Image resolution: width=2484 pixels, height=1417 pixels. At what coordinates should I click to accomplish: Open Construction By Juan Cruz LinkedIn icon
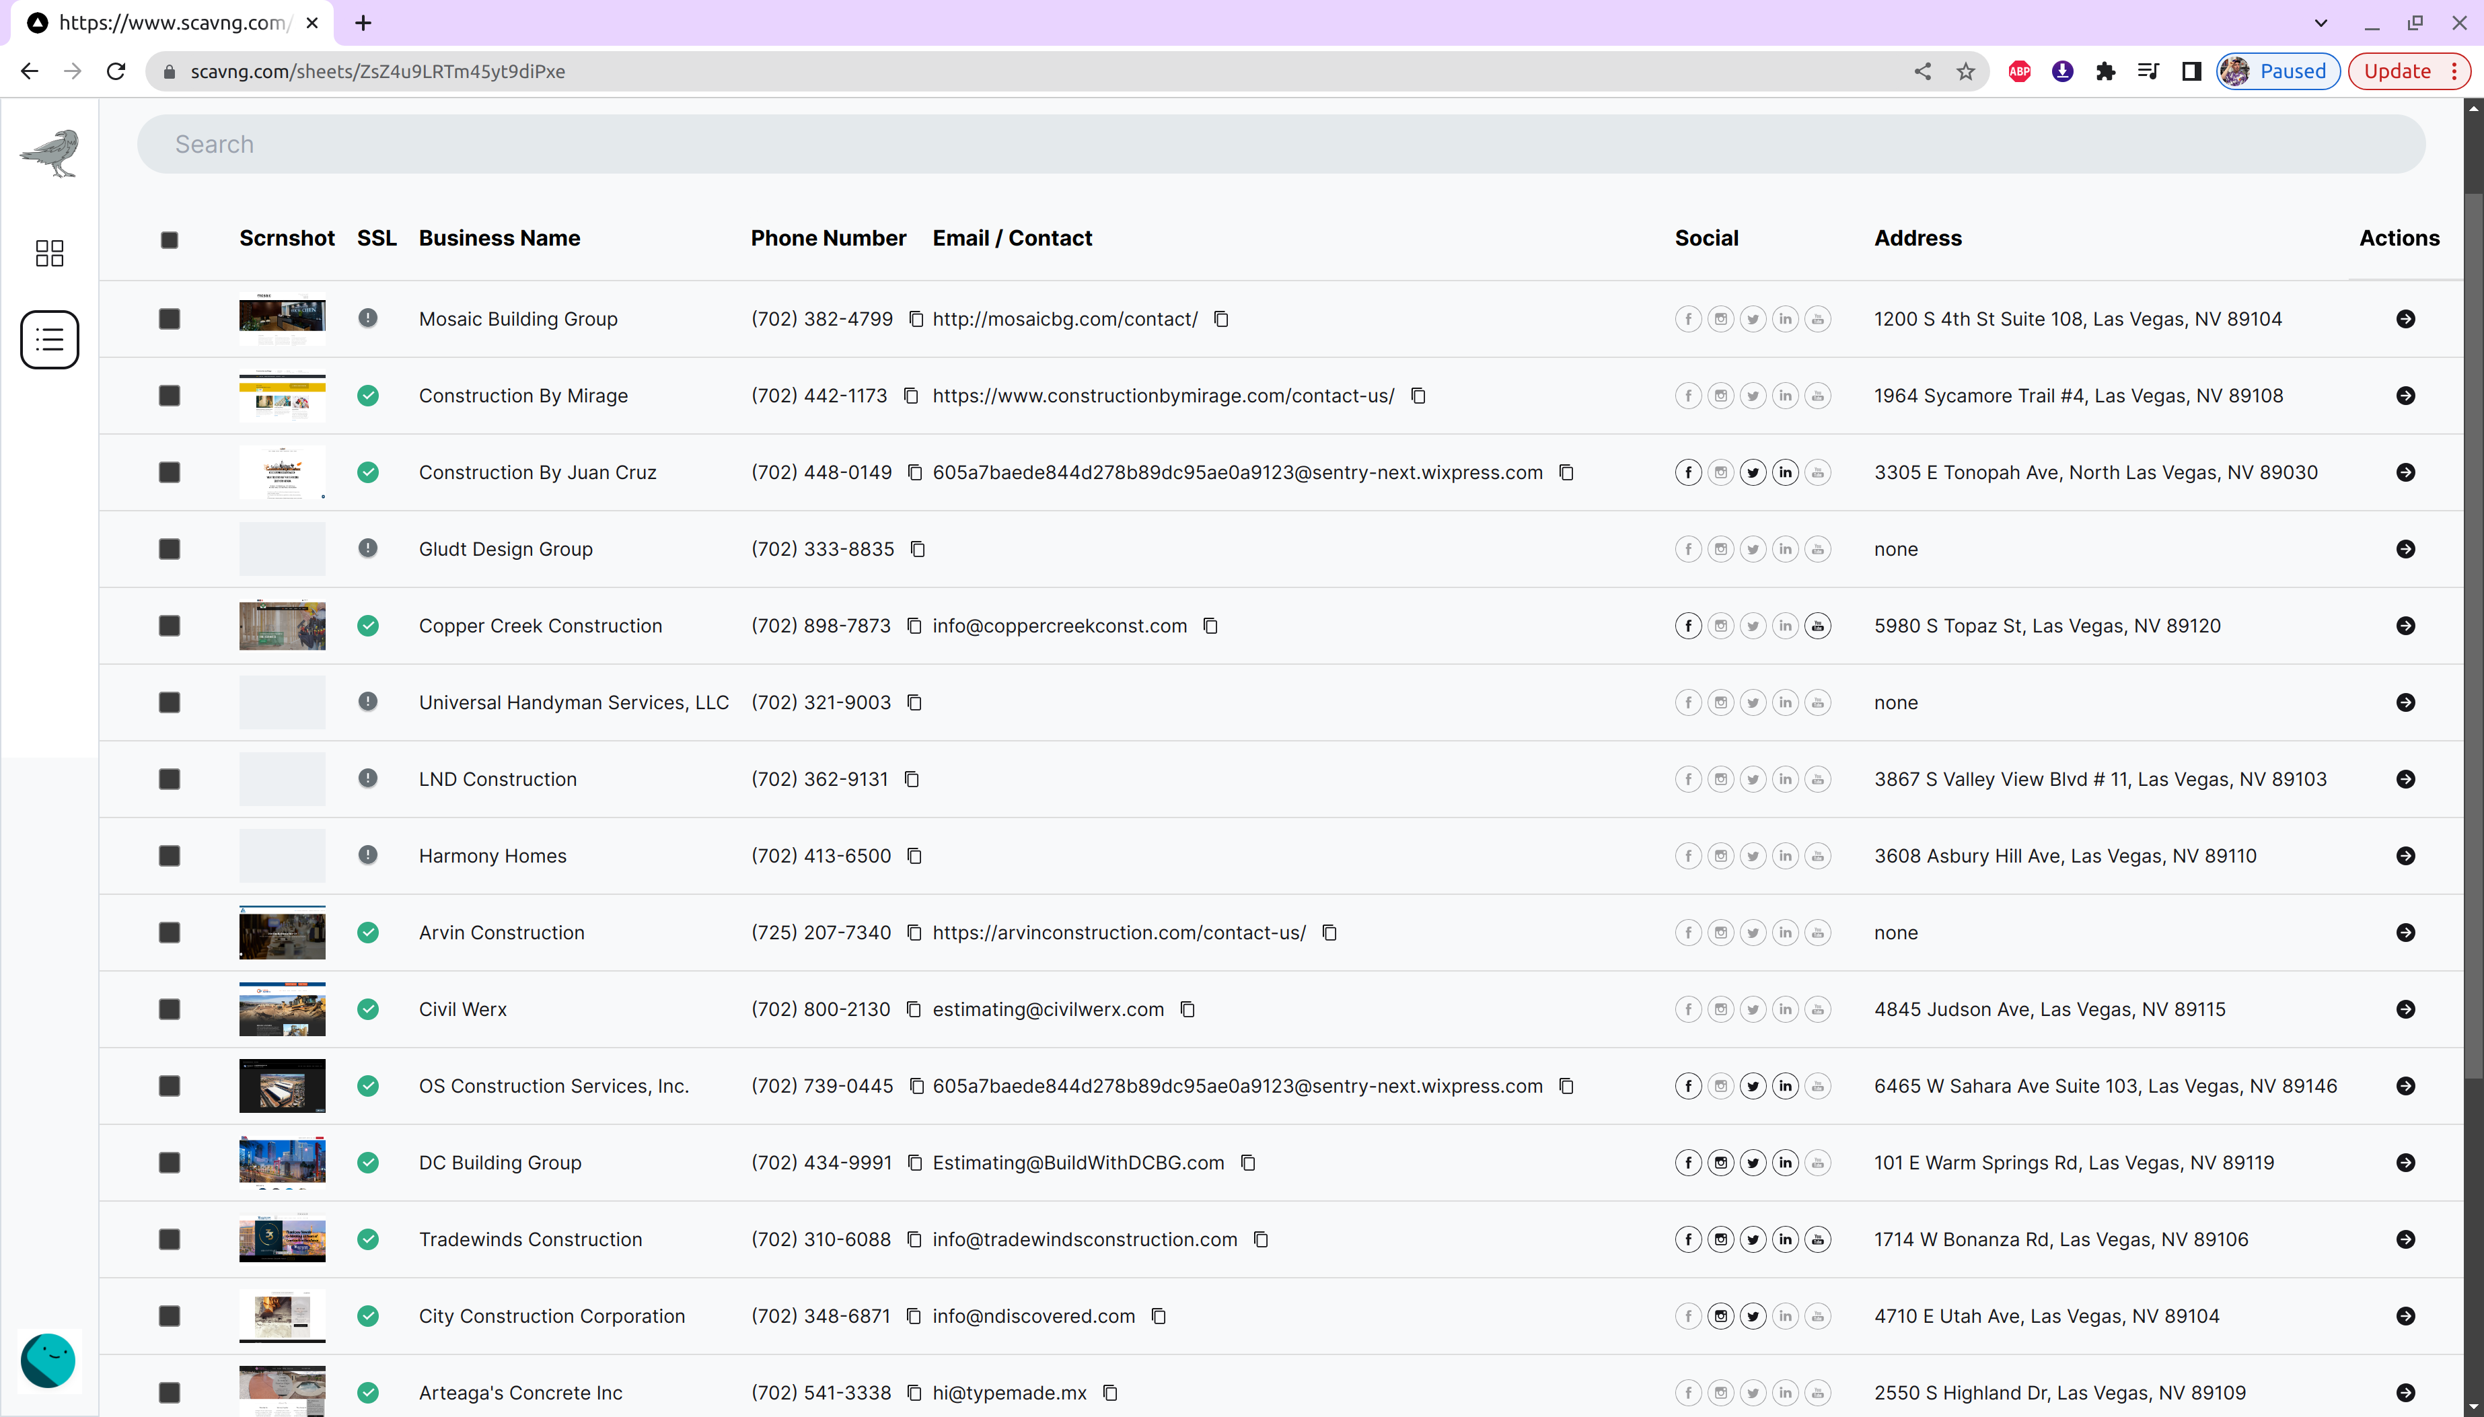coord(1786,472)
